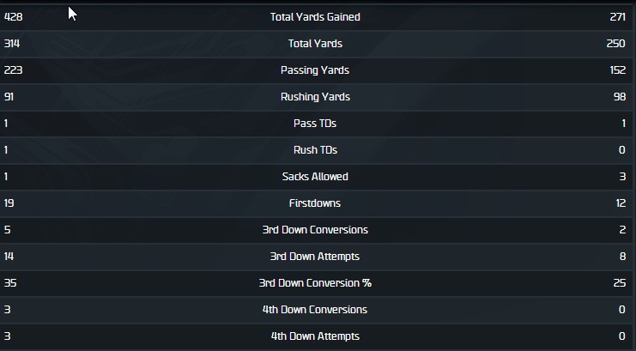Click the Pass TDs row label
The image size is (636, 351).
(x=315, y=123)
